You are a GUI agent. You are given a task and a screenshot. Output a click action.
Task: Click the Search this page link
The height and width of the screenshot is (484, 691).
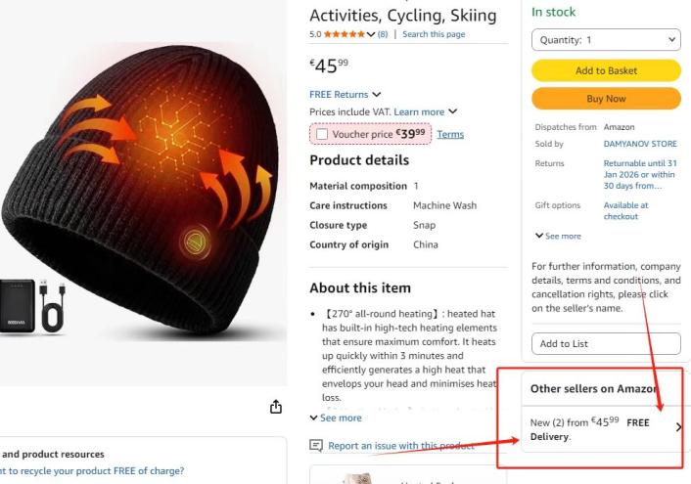[434, 34]
